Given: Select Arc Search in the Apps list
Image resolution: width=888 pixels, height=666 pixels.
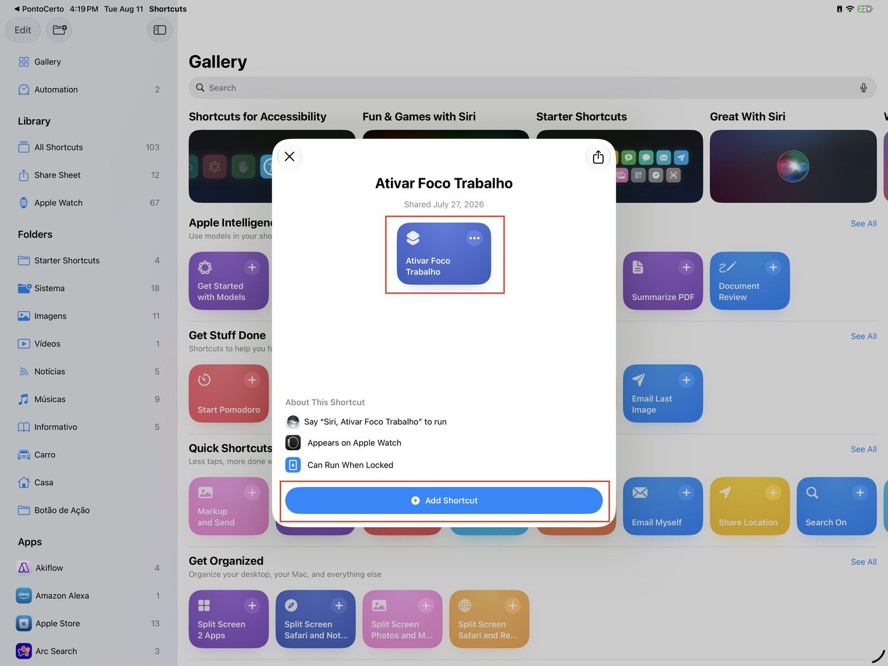Looking at the screenshot, I should click(89, 651).
